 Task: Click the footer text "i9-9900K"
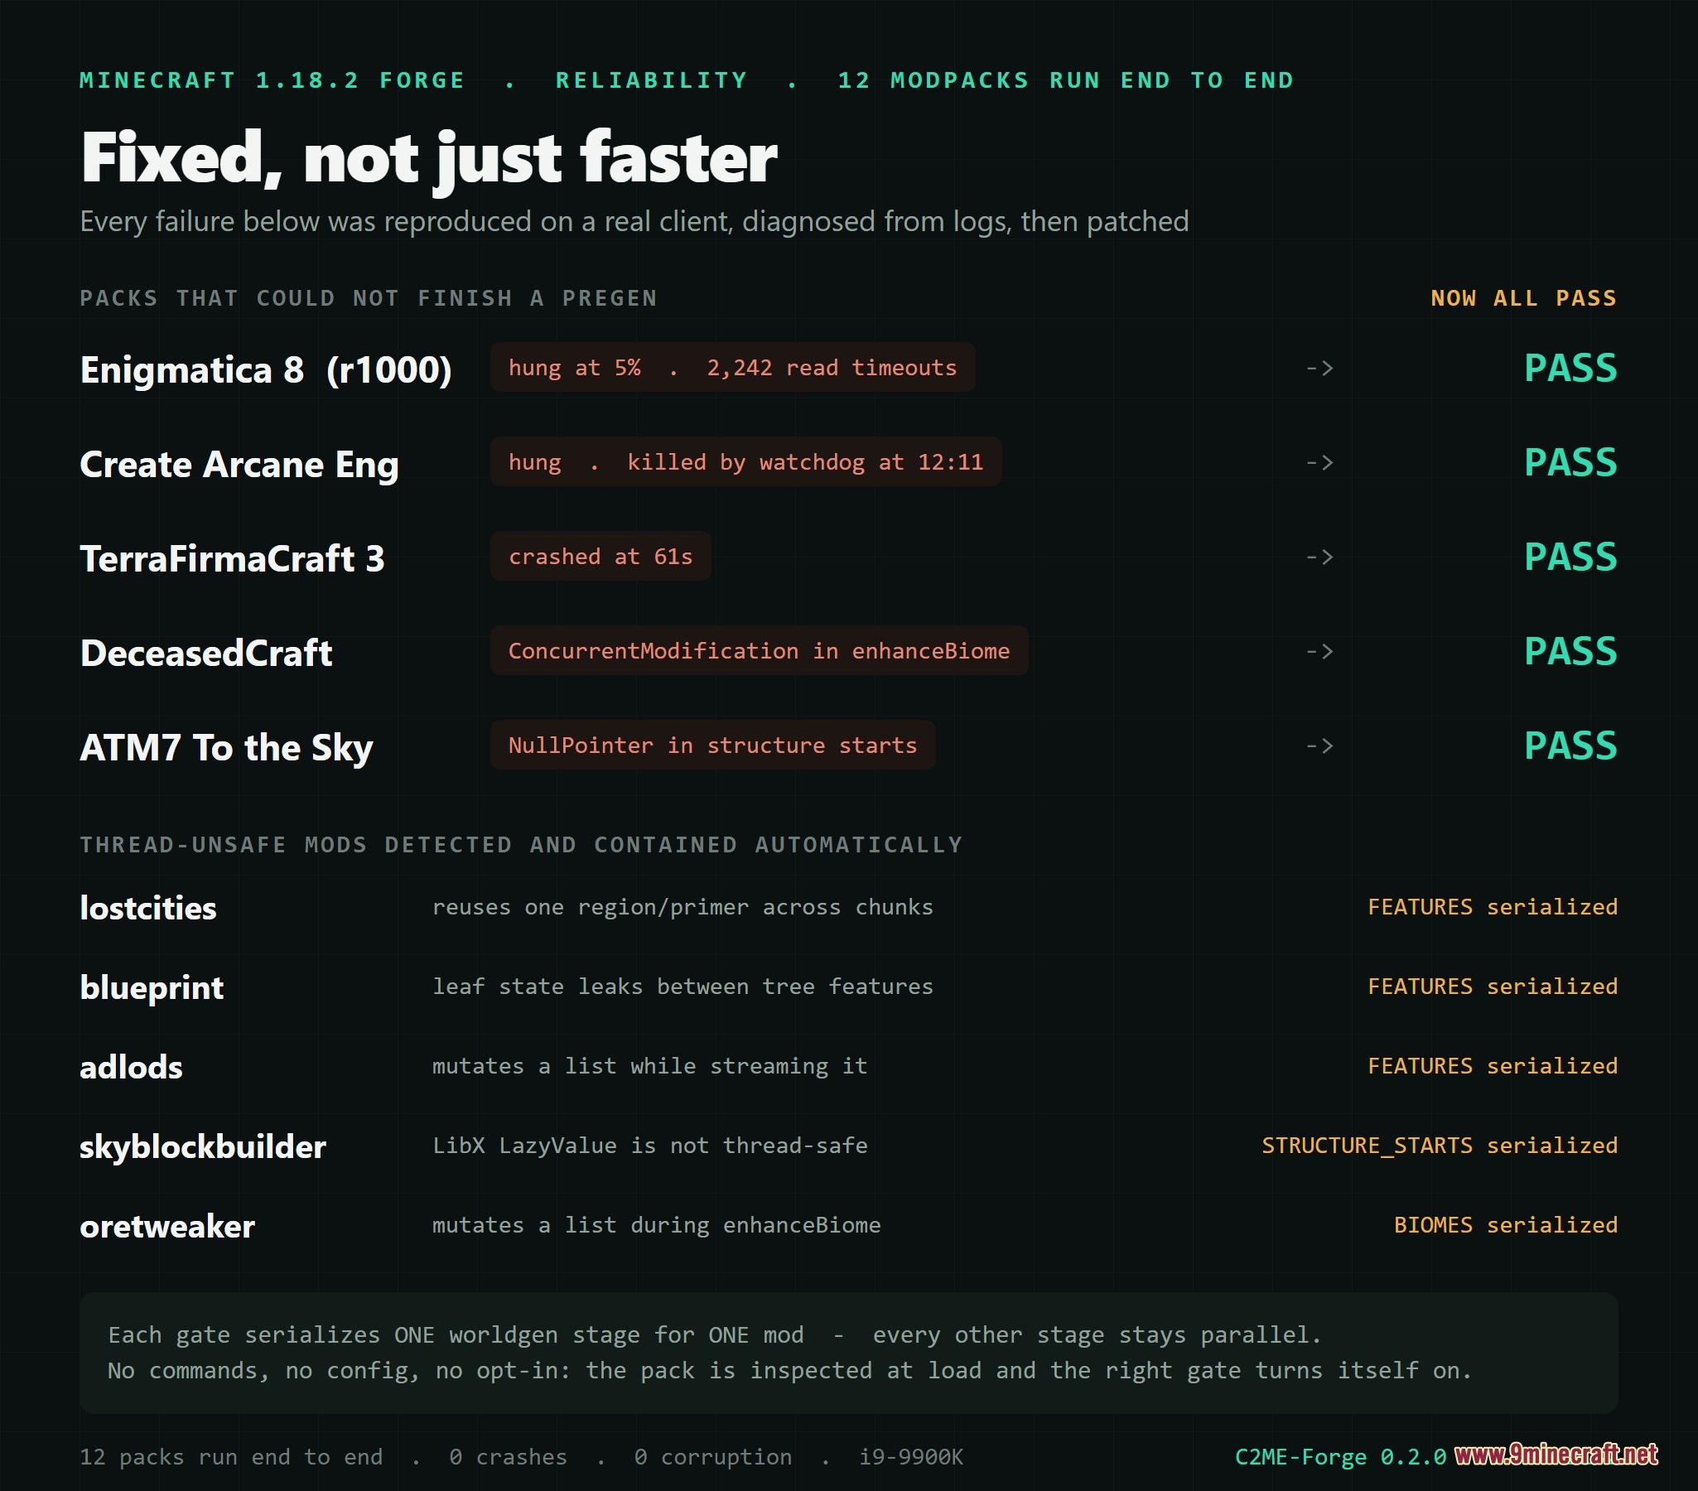point(911,1458)
